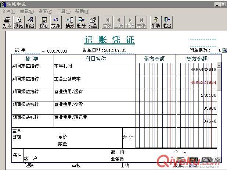Open the 工具(T) menu
This screenshot has height=170, width=227.
pos(64,11)
